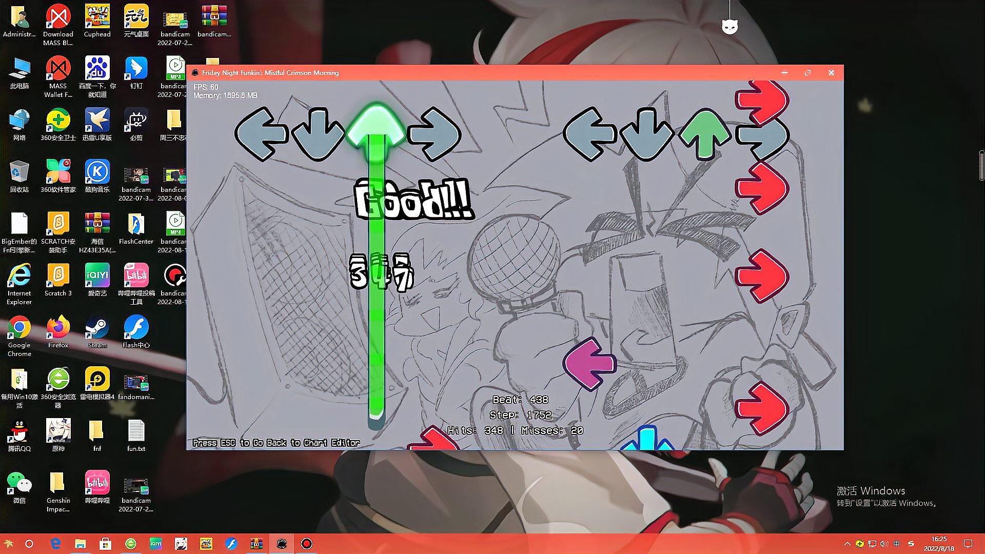Click the opponent's gray right arrow receptor
The width and height of the screenshot is (985, 554).
click(435, 134)
